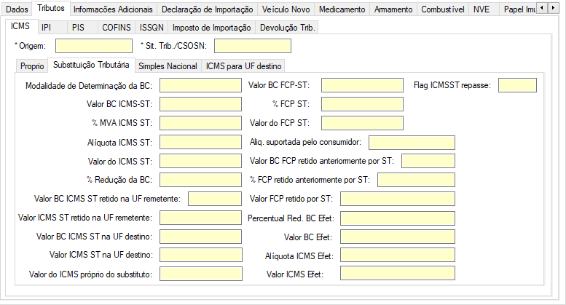Focus Valor BC ICMS ST na UF destino field

(x=201, y=237)
